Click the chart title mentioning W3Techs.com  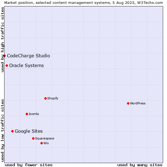coord(83,3)
